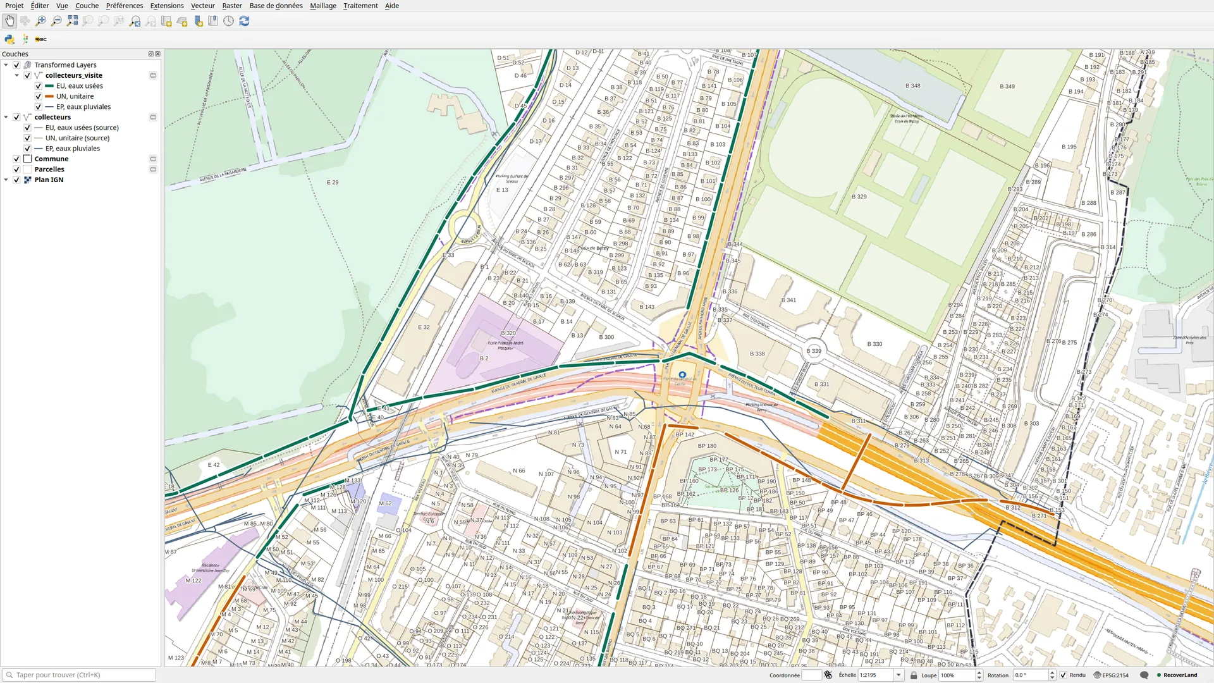Open new 3D map view
Image resolution: width=1214 pixels, height=683 pixels.
tap(182, 21)
